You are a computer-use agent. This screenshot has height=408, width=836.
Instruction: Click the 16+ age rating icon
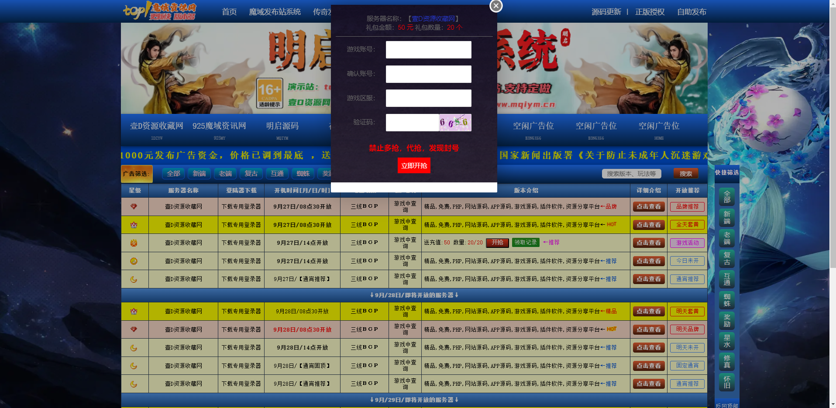tap(269, 93)
